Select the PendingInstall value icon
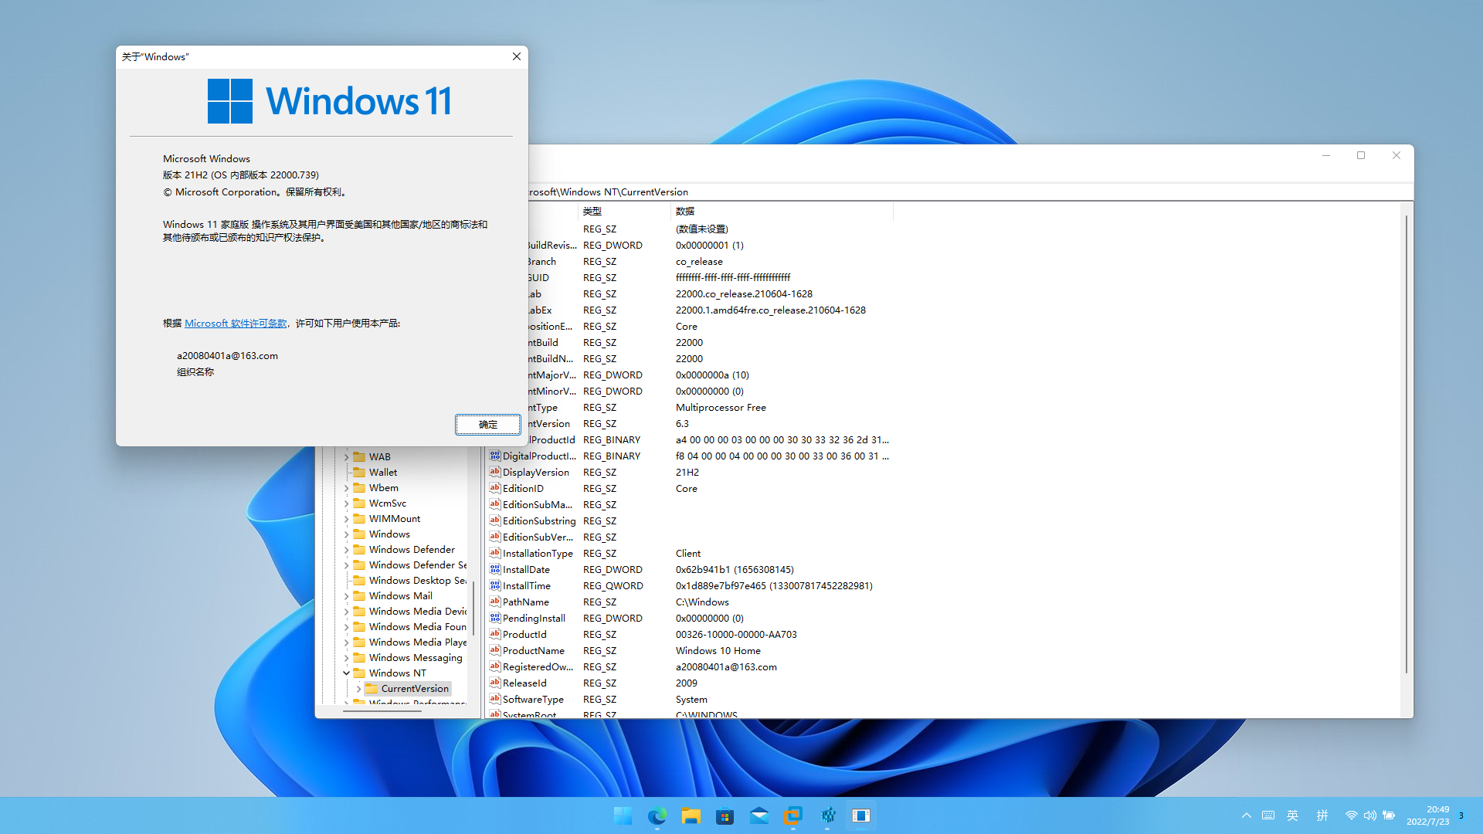 point(495,619)
